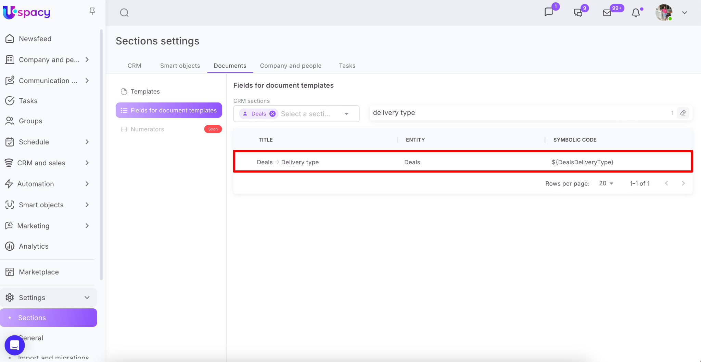Expand the CRM and sales menu

pos(87,163)
